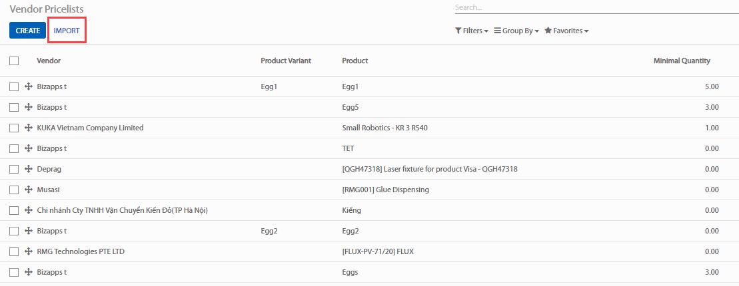This screenshot has width=739, height=286.
Task: Sort by the Vendor column header
Action: pos(49,61)
